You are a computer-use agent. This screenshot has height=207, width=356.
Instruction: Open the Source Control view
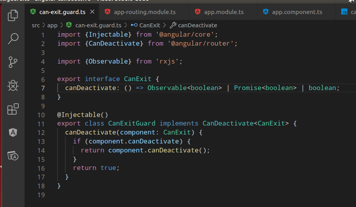pos(13,62)
